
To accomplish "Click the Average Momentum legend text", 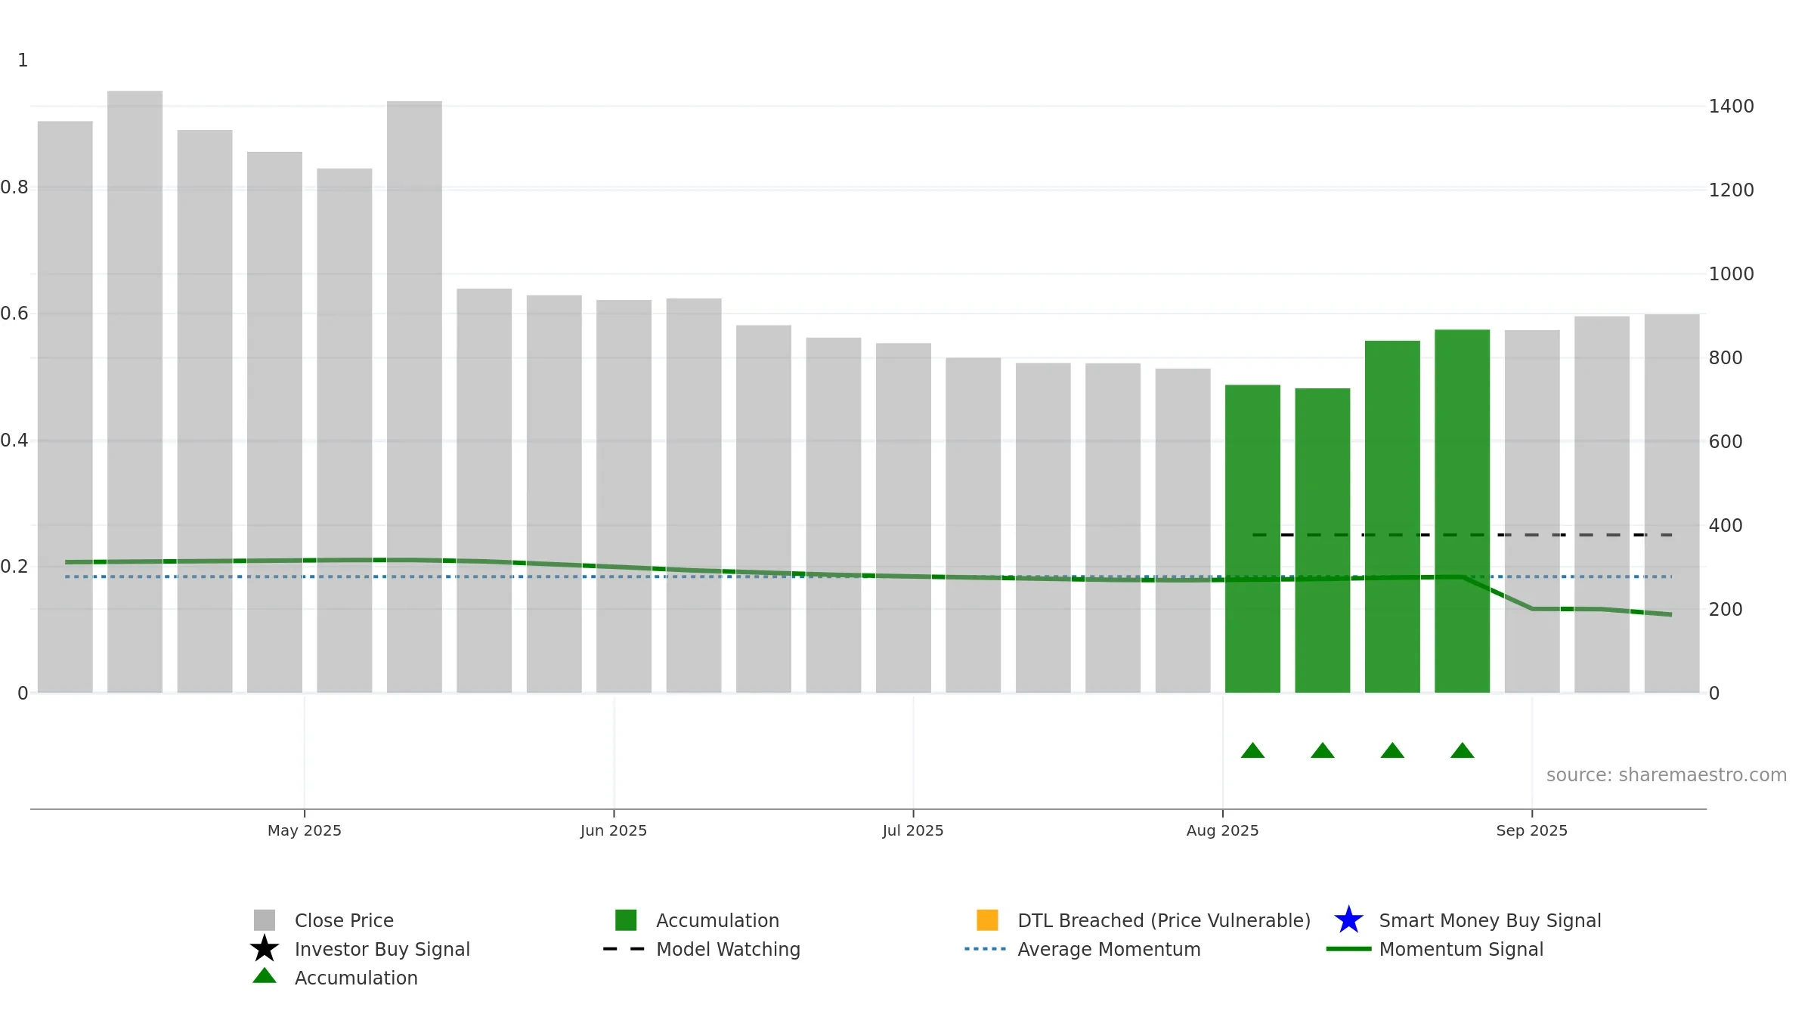I will [1109, 949].
